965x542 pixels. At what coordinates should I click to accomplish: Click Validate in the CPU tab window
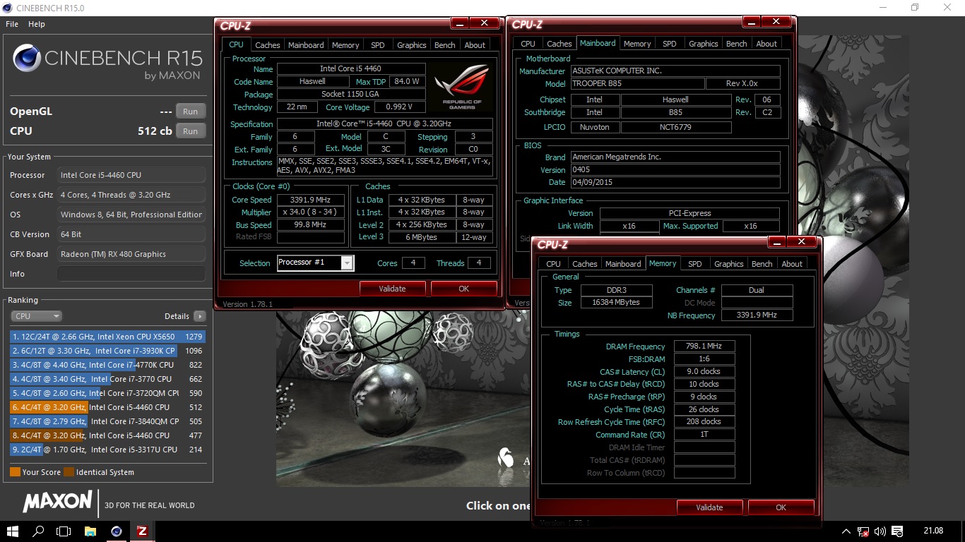(x=392, y=289)
